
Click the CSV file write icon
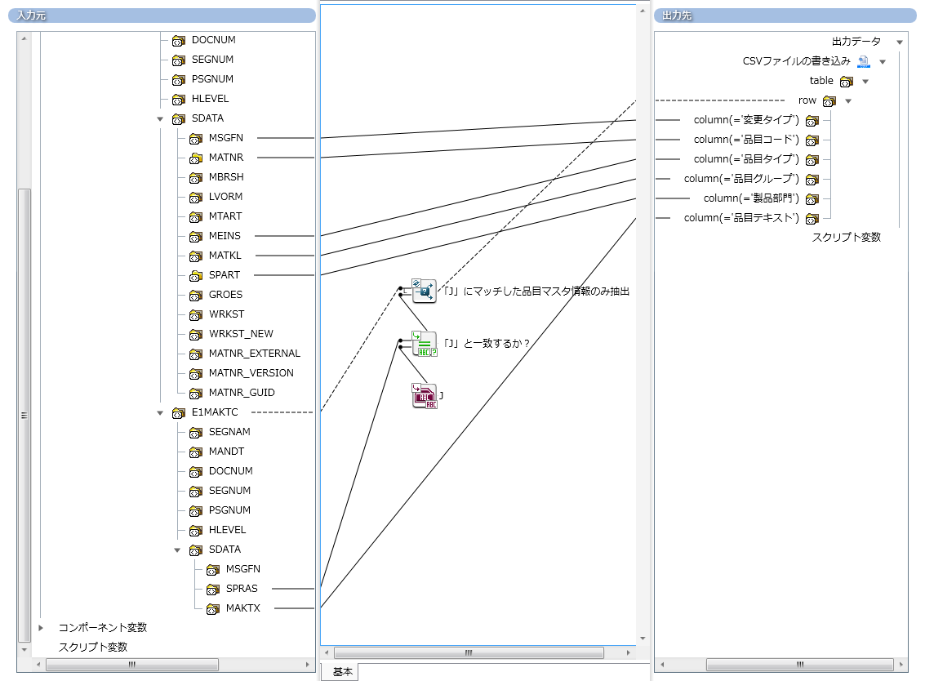(863, 61)
